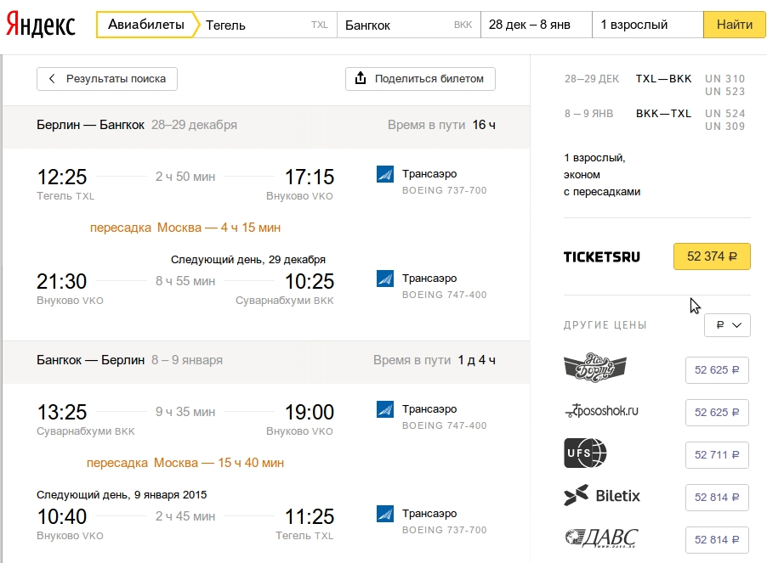This screenshot has height=563, width=767.
Task: Click the share icon on Поделиться билетом
Action: [x=361, y=78]
